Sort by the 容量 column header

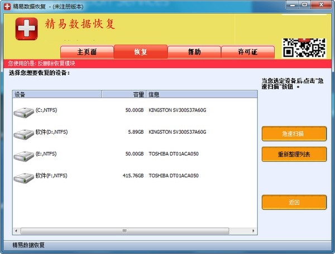pyautogui.click(x=124, y=94)
